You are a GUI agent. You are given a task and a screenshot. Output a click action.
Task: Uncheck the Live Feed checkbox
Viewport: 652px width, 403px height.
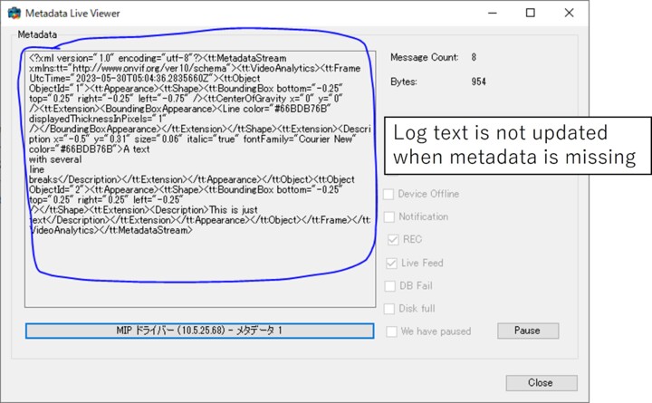click(x=392, y=263)
